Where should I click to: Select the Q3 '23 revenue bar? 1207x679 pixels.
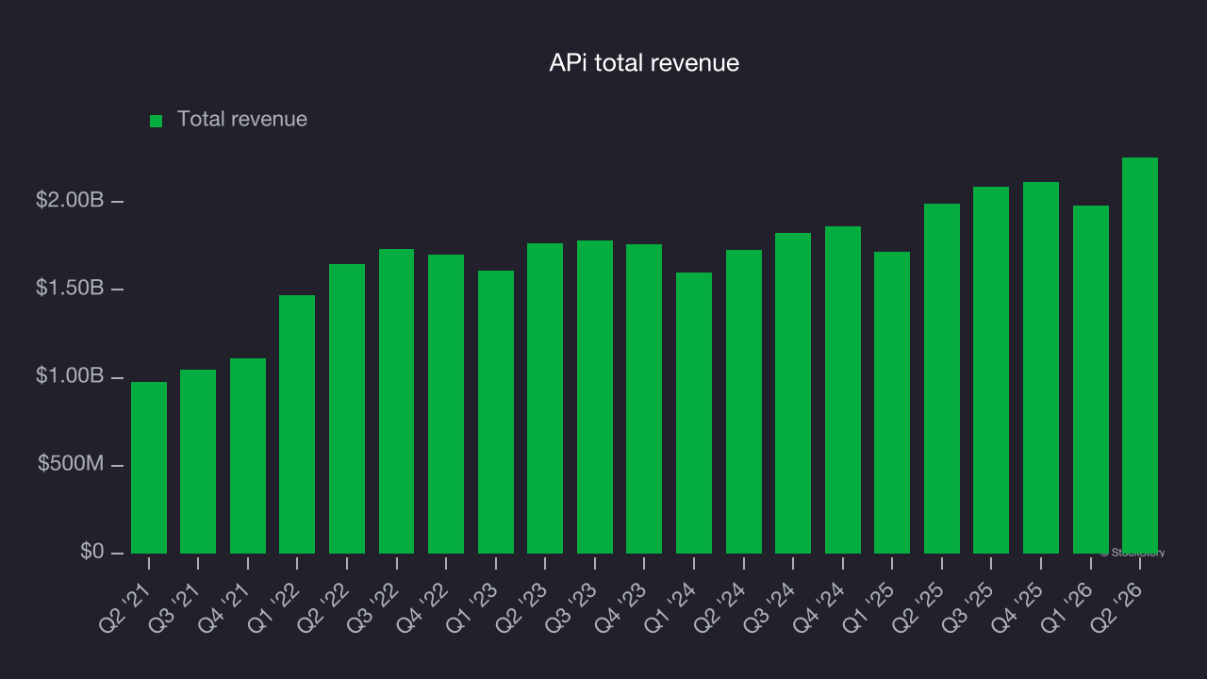click(x=595, y=397)
